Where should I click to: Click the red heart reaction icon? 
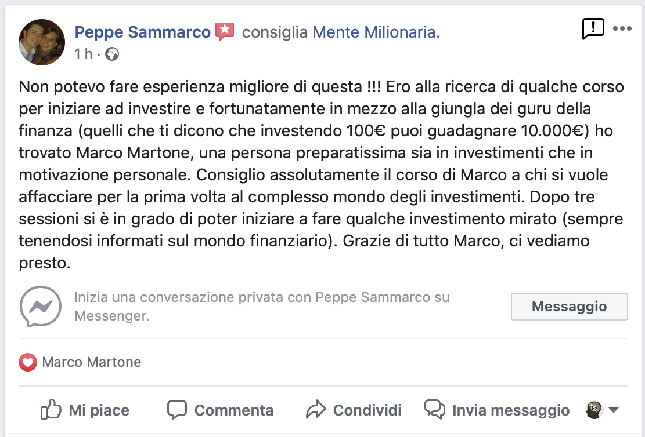(27, 363)
